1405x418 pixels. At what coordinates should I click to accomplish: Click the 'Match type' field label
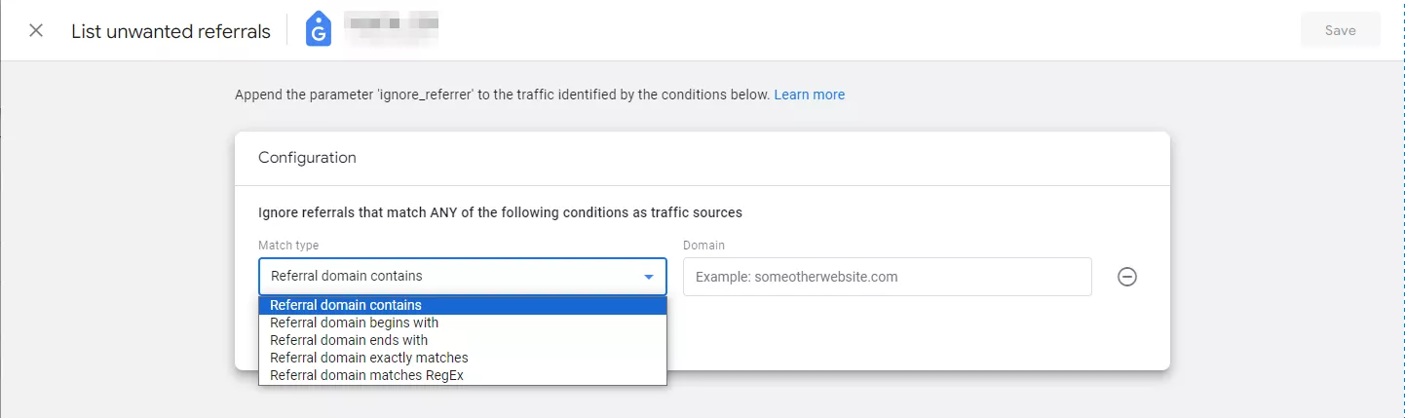click(x=288, y=246)
